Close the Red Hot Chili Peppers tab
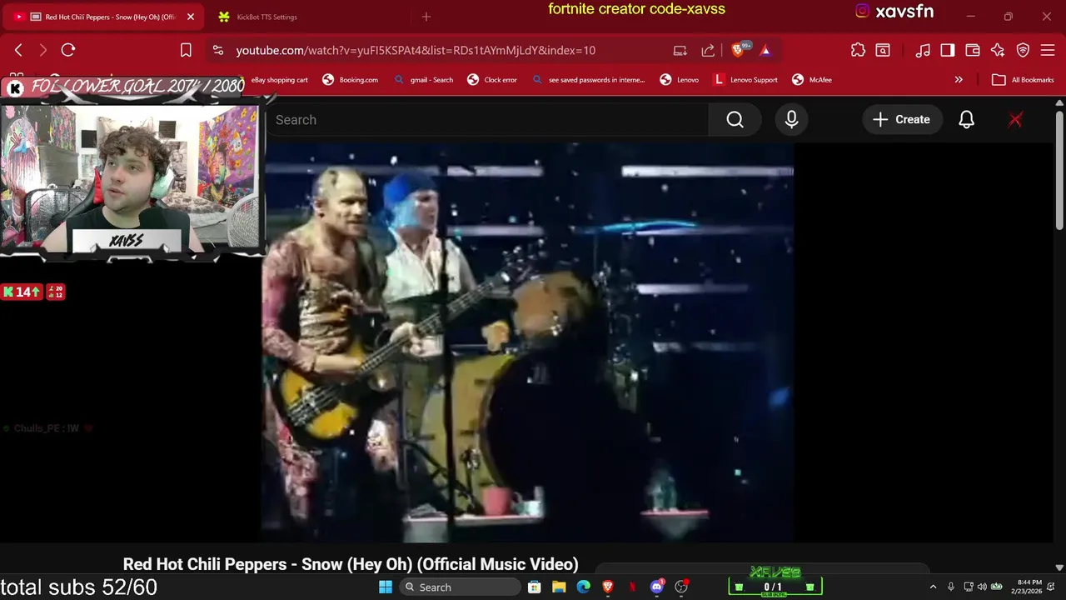Screen dimensions: 1066x600 click(190, 17)
